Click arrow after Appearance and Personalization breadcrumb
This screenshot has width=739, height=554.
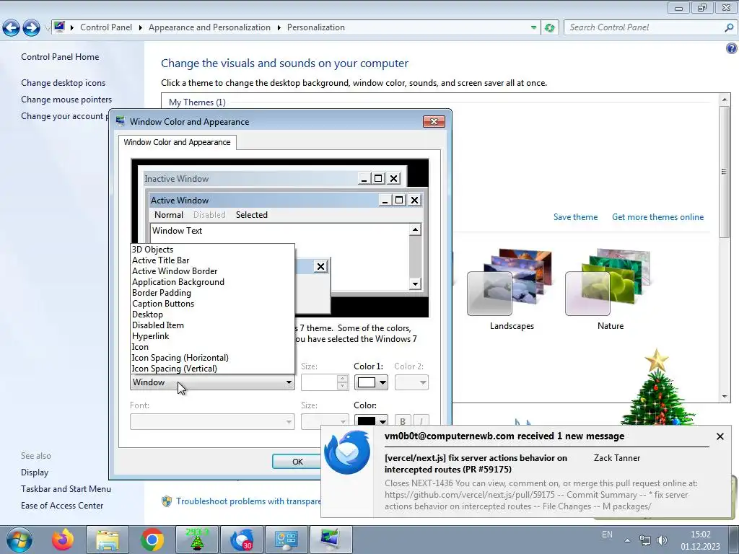[279, 28]
